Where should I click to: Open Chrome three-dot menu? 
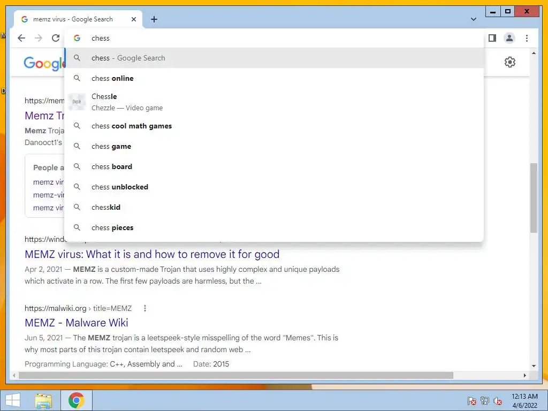point(527,38)
